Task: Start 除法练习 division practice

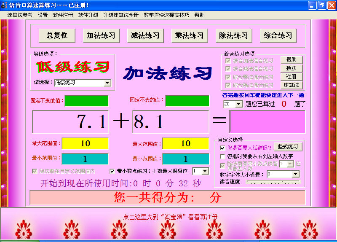Action: point(234,35)
